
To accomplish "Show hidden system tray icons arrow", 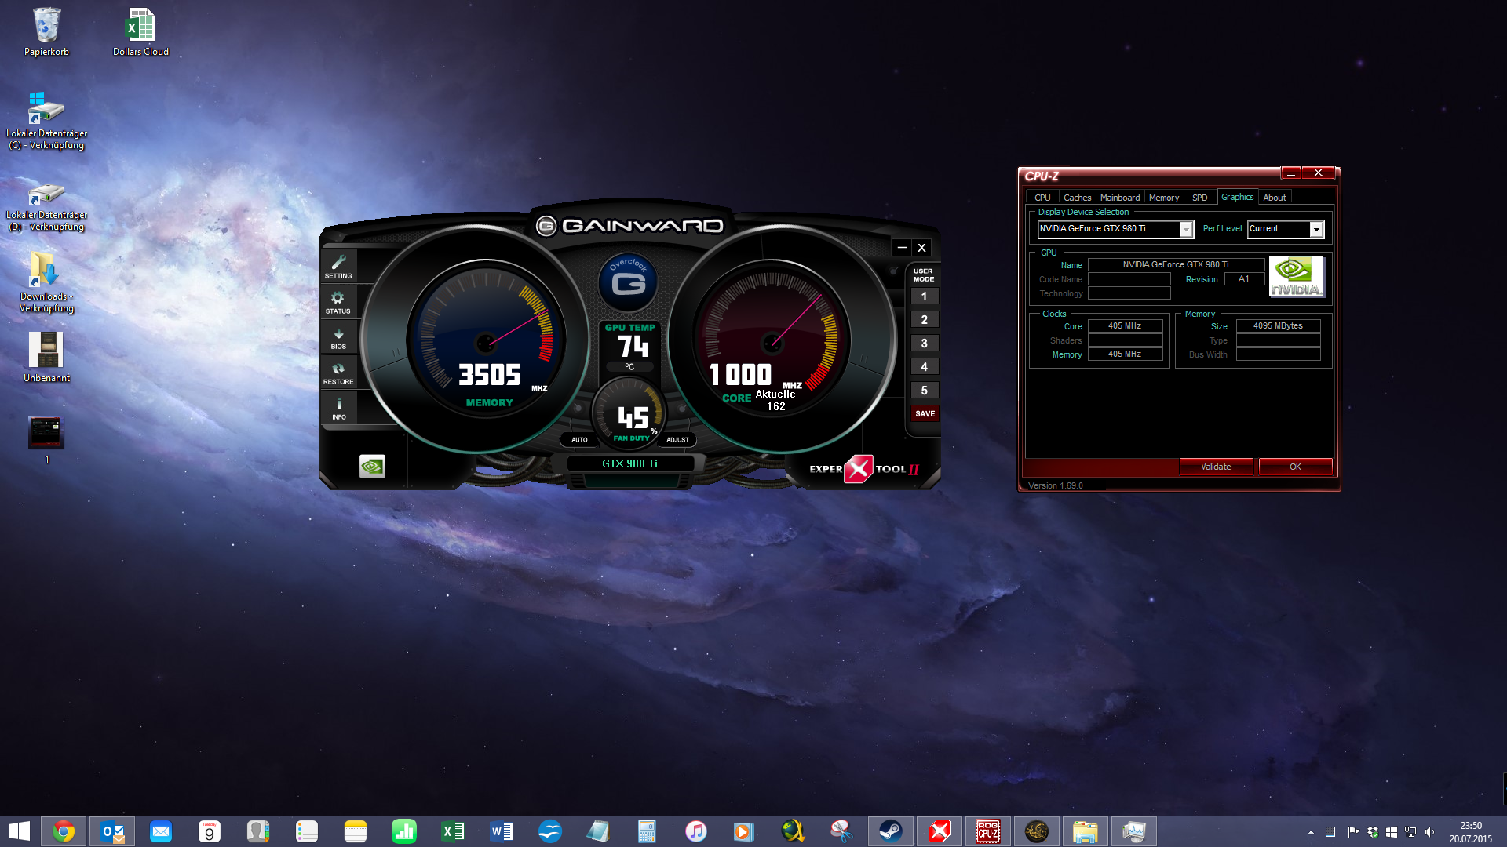I will click(x=1311, y=832).
